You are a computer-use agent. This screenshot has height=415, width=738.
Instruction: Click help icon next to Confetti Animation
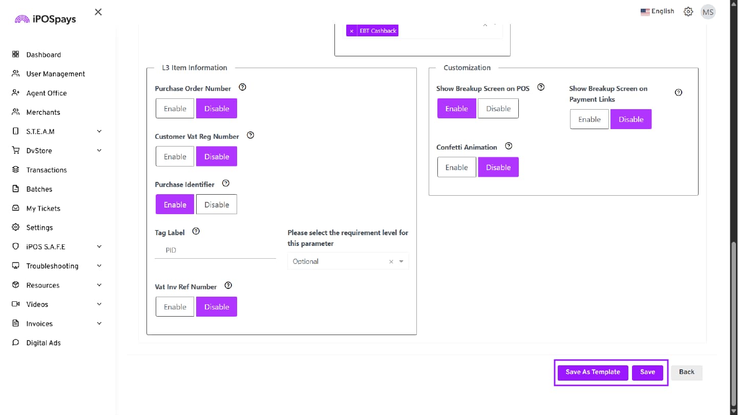click(x=509, y=147)
